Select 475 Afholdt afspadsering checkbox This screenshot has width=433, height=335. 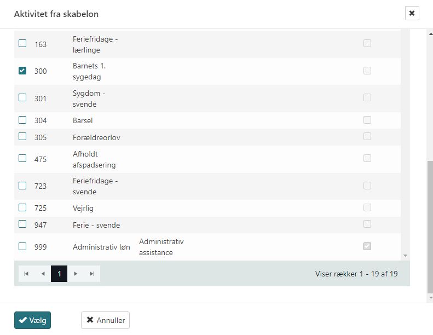pos(22,158)
